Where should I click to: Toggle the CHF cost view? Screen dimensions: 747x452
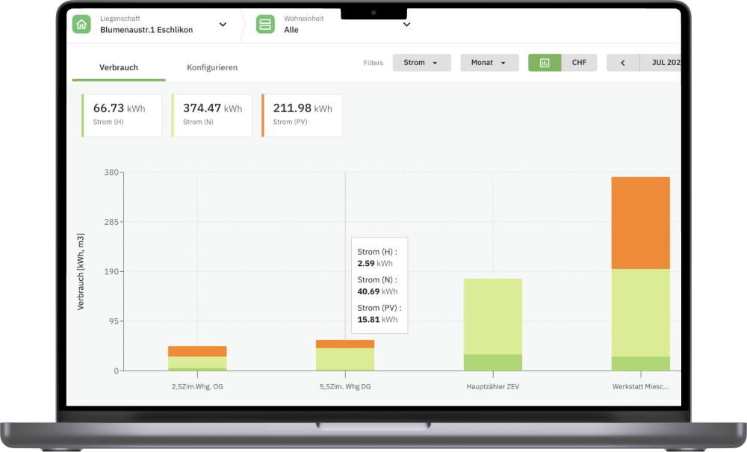click(579, 63)
